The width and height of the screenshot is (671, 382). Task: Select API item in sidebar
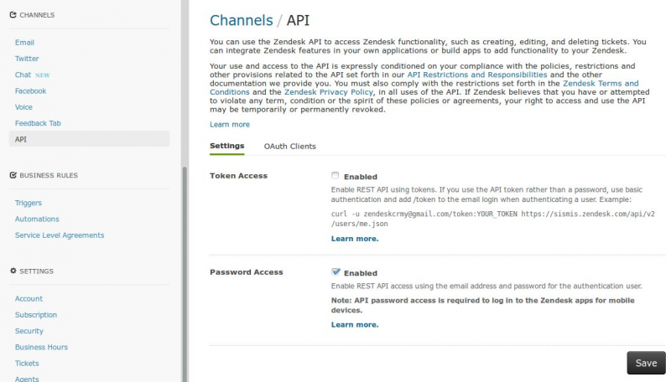[x=89, y=139]
